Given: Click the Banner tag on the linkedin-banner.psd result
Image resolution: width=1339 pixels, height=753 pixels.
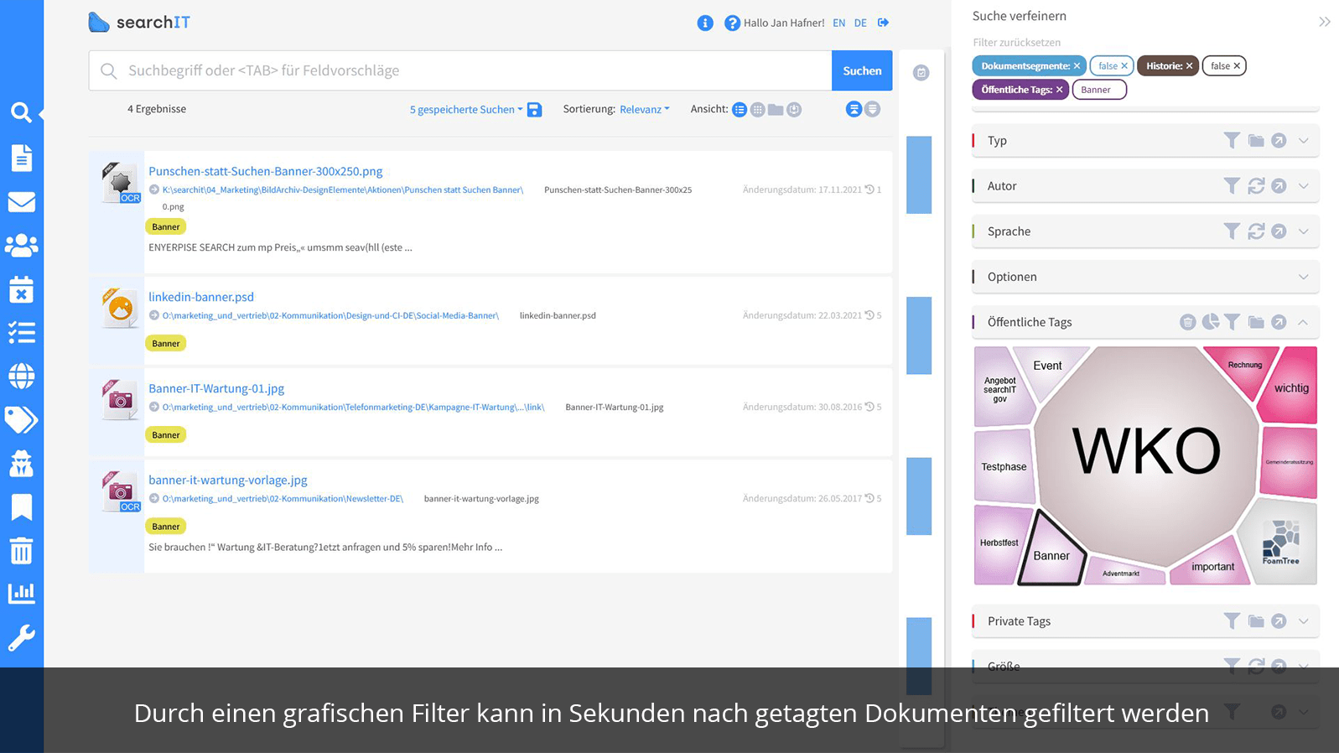Looking at the screenshot, I should [166, 343].
